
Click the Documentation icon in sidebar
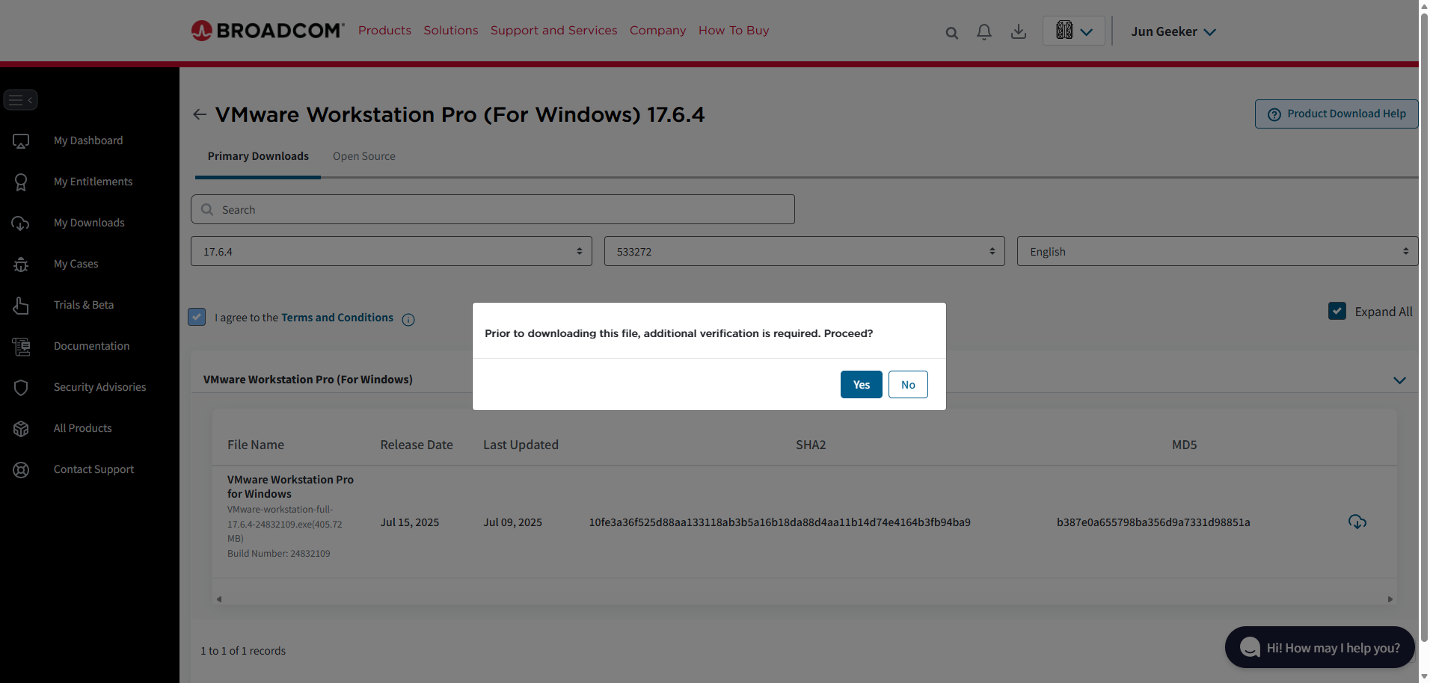(21, 347)
